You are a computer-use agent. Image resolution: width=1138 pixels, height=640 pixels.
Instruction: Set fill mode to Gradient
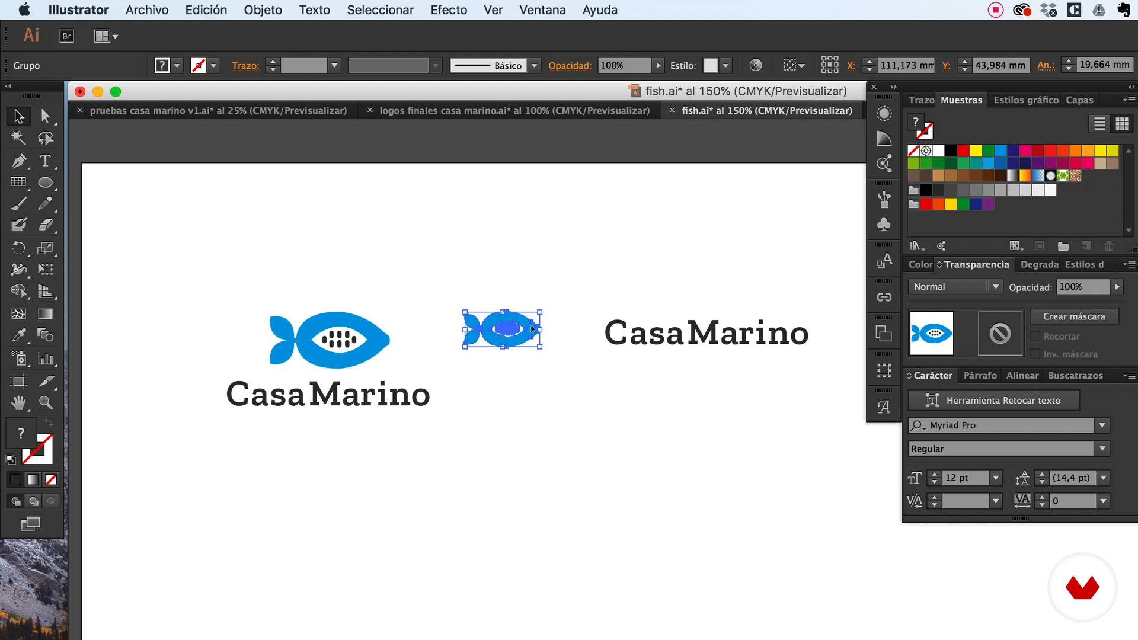33,480
